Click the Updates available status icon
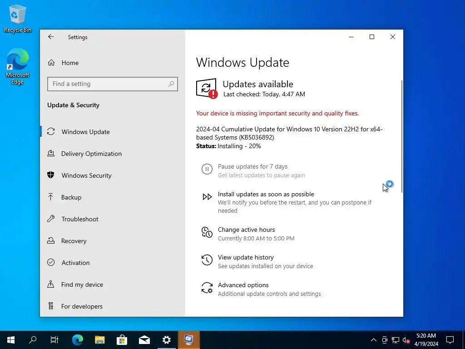Viewport: 465px width, 349px height. [207, 88]
